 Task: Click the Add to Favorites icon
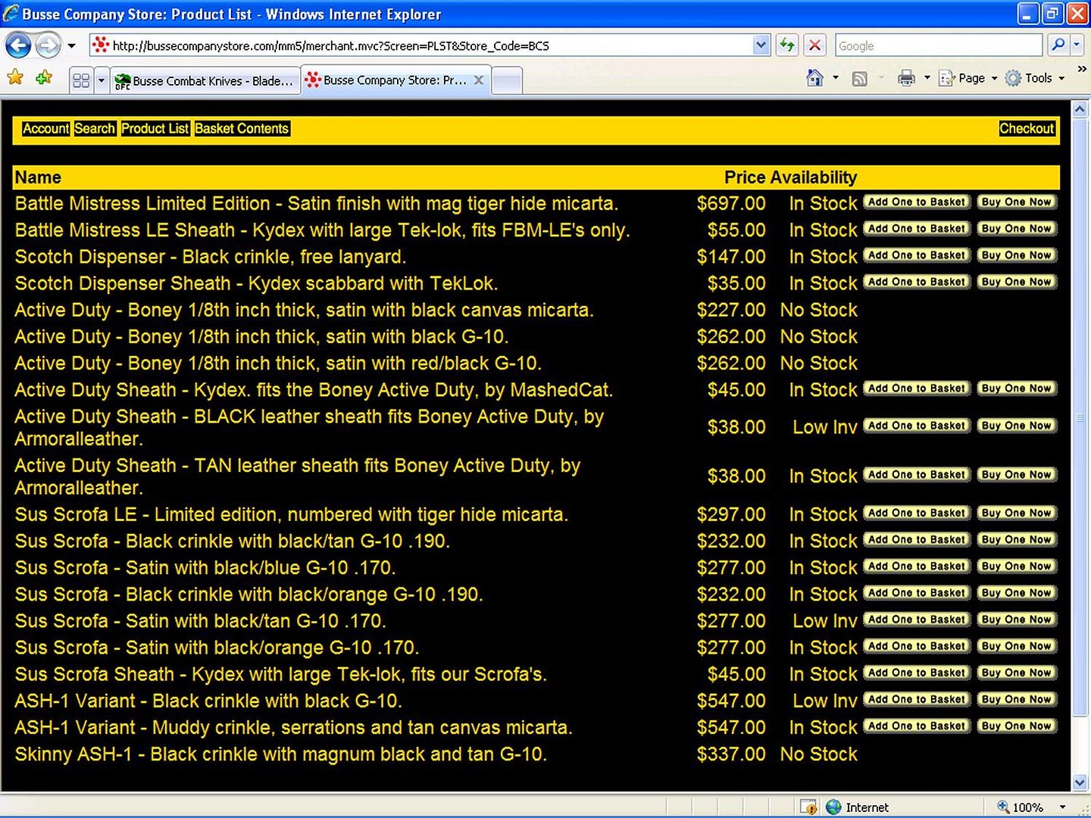(44, 77)
